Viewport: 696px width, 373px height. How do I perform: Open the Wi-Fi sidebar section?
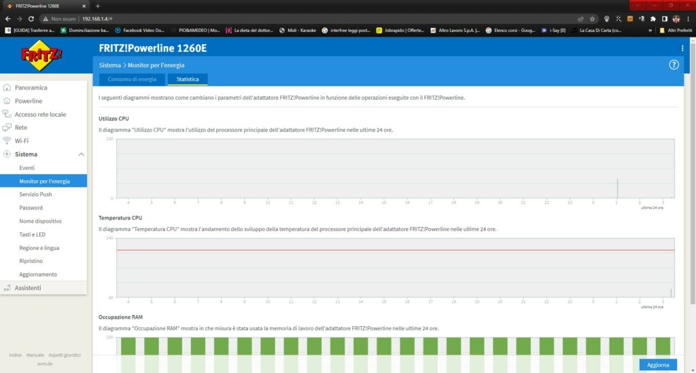click(21, 141)
